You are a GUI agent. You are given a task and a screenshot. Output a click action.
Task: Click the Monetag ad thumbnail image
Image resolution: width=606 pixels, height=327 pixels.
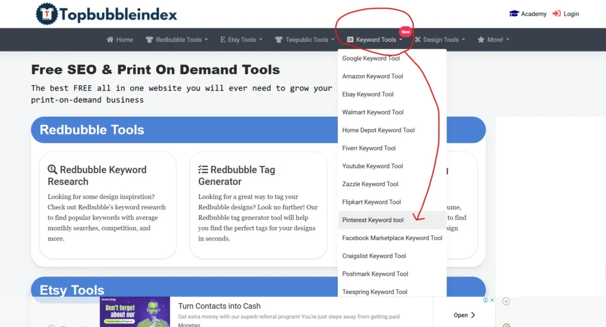click(135, 312)
